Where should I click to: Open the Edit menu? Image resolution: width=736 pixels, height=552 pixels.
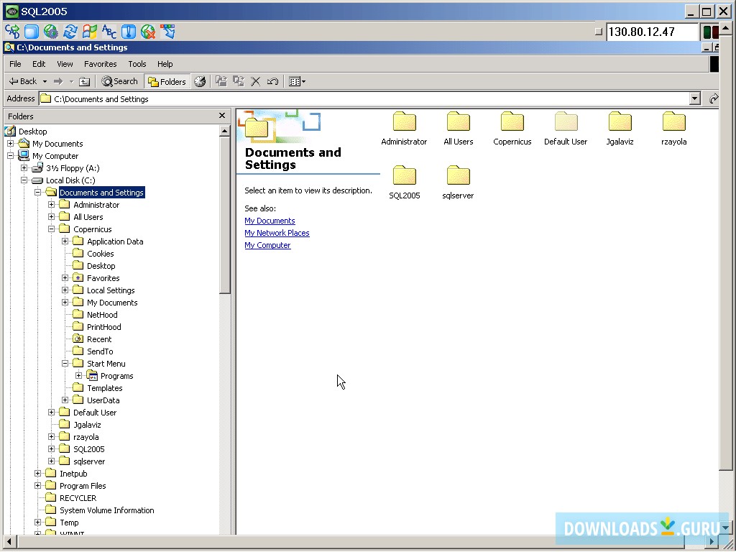coord(39,64)
